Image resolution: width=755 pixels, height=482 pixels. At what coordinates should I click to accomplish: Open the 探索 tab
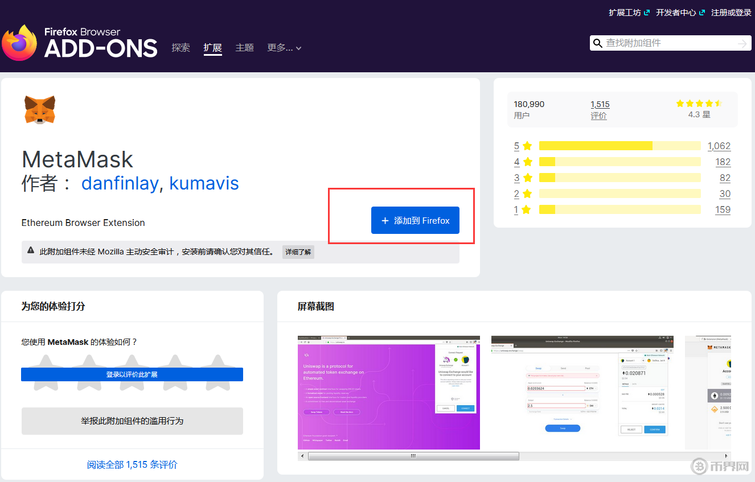click(x=180, y=48)
